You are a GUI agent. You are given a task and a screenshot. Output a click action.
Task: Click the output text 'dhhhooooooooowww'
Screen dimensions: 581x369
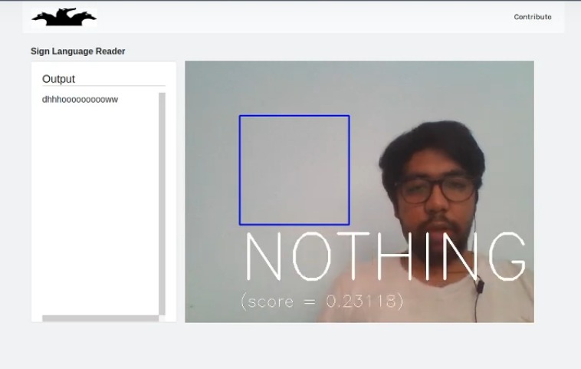click(80, 100)
